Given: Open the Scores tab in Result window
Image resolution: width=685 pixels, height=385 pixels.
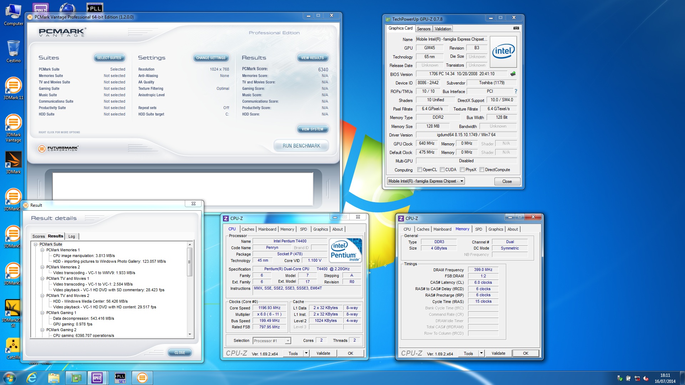Looking at the screenshot, I should pyautogui.click(x=39, y=236).
